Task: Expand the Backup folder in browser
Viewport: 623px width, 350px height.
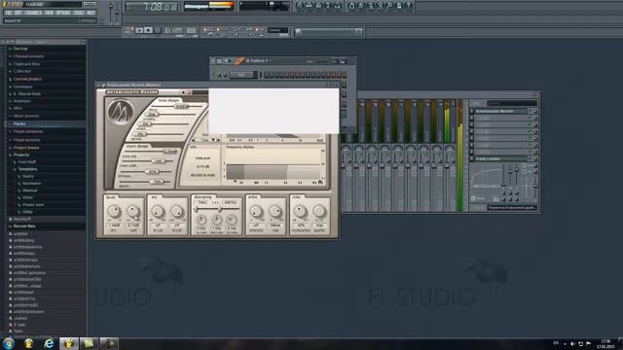Action: [20, 49]
